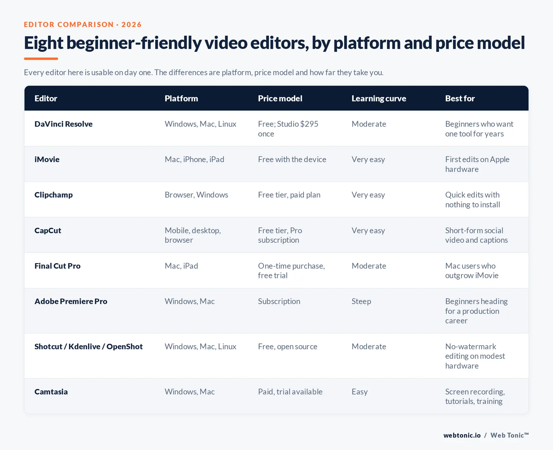This screenshot has width=553, height=450.
Task: Click Adobe Premiere Pro's 'Steep' learning curve
Action: (x=362, y=301)
